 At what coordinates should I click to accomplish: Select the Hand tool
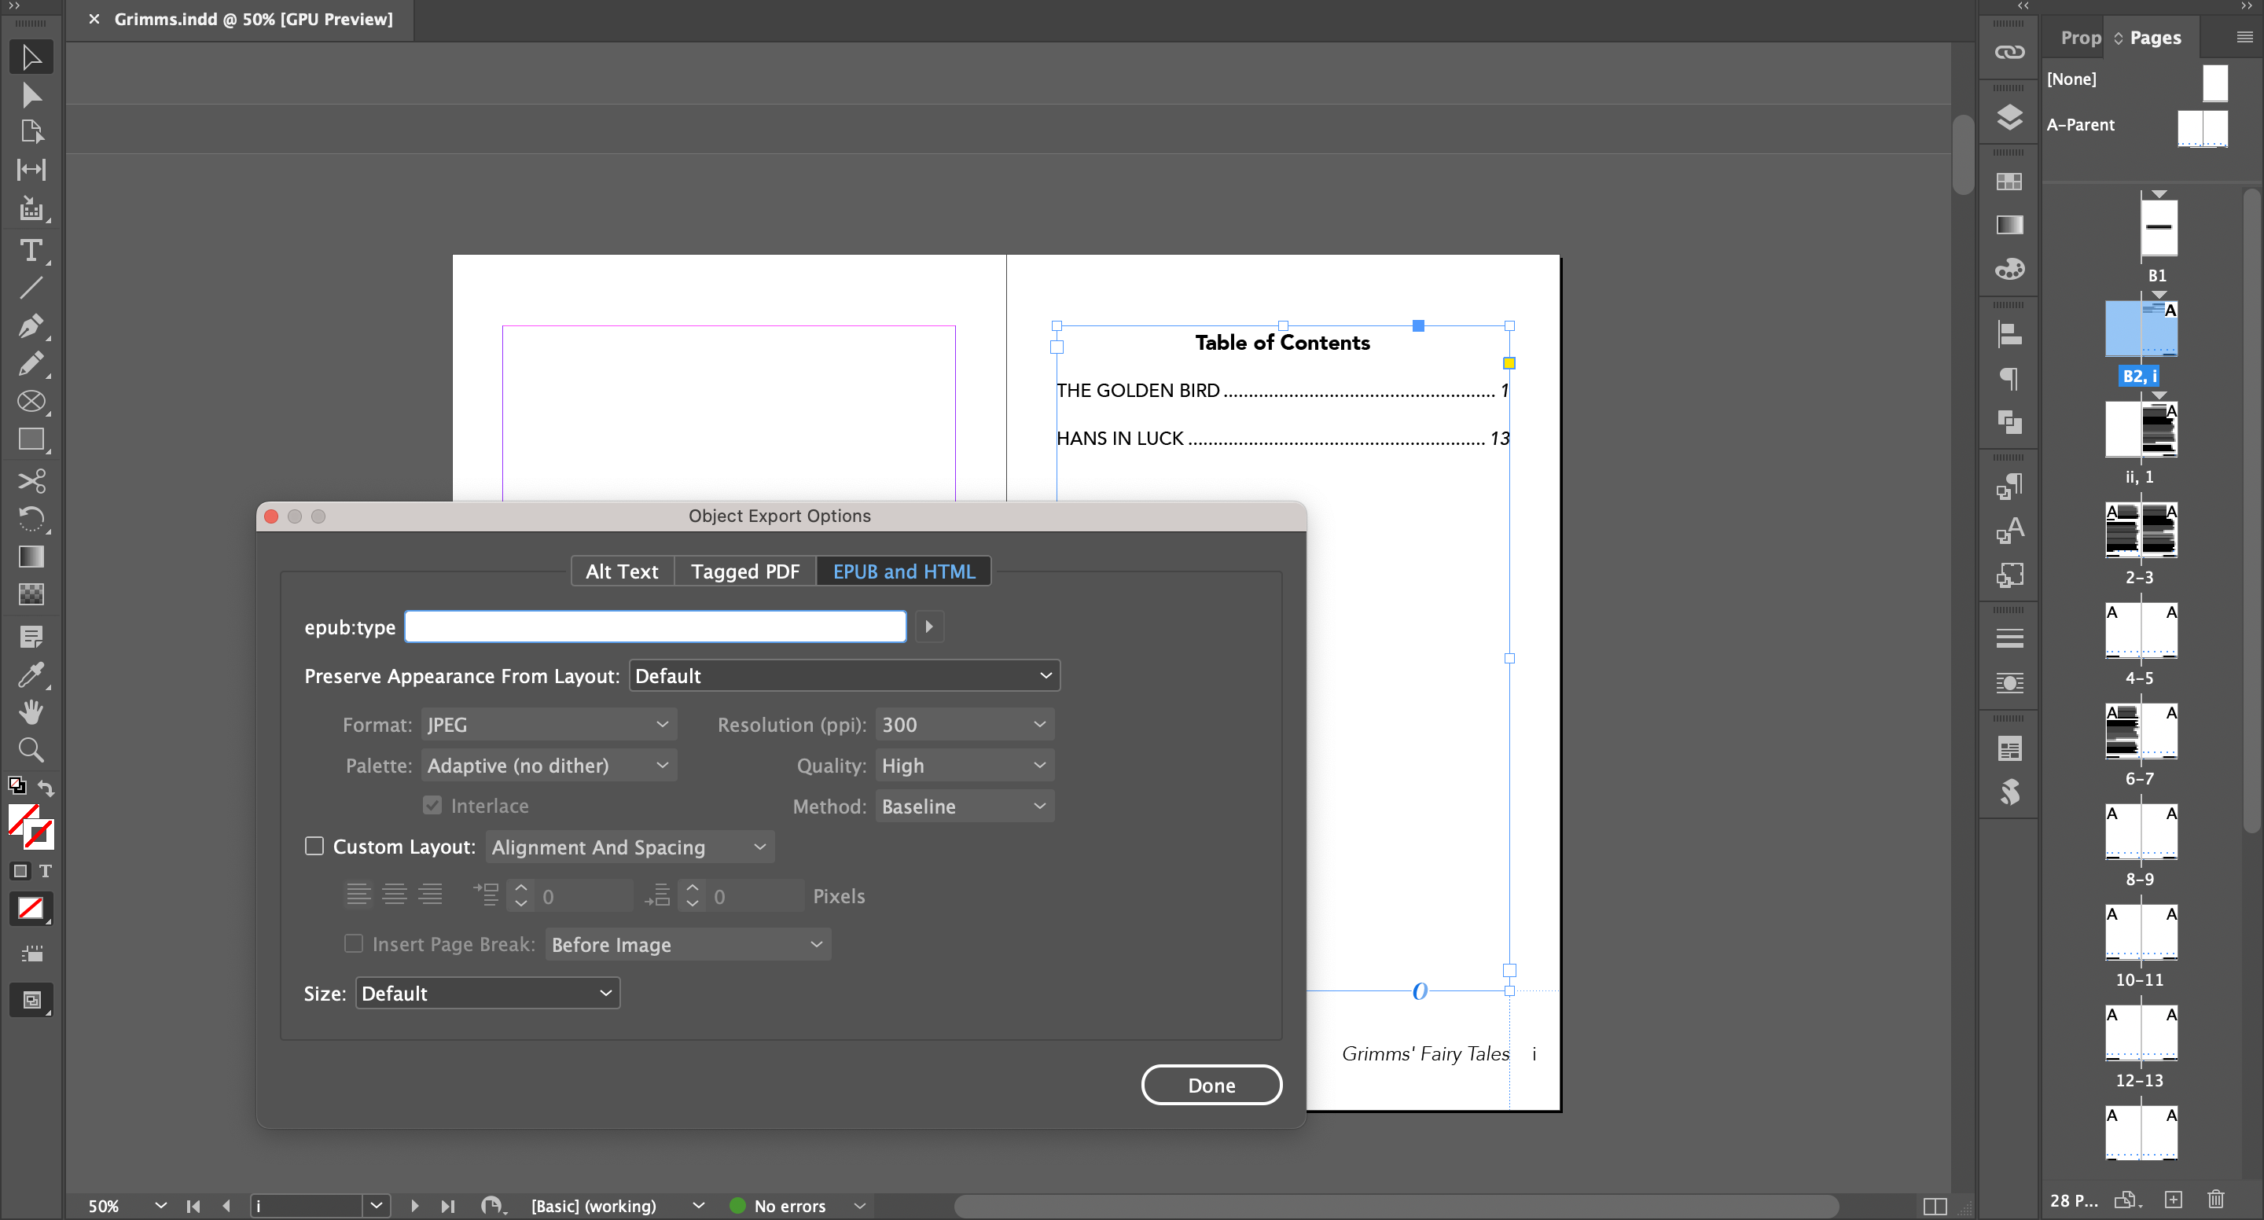(31, 712)
